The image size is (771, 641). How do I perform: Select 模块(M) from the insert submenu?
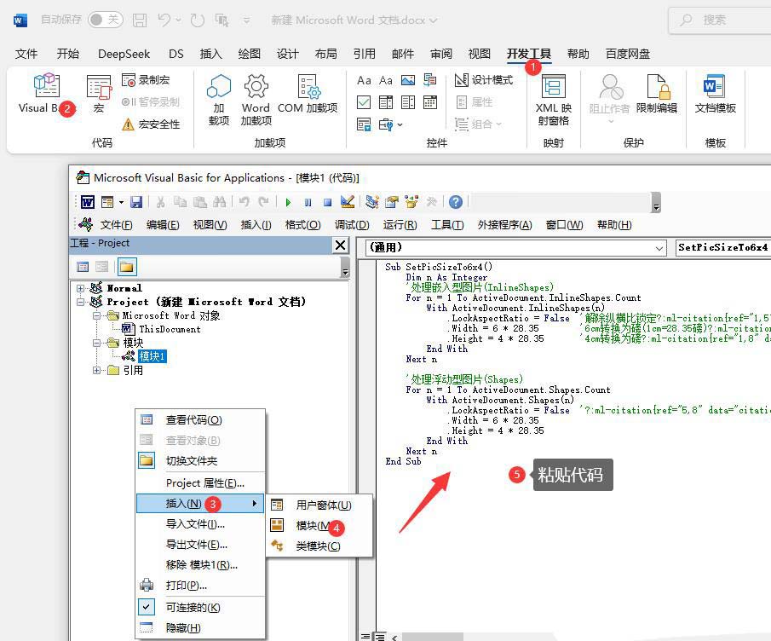(319, 526)
